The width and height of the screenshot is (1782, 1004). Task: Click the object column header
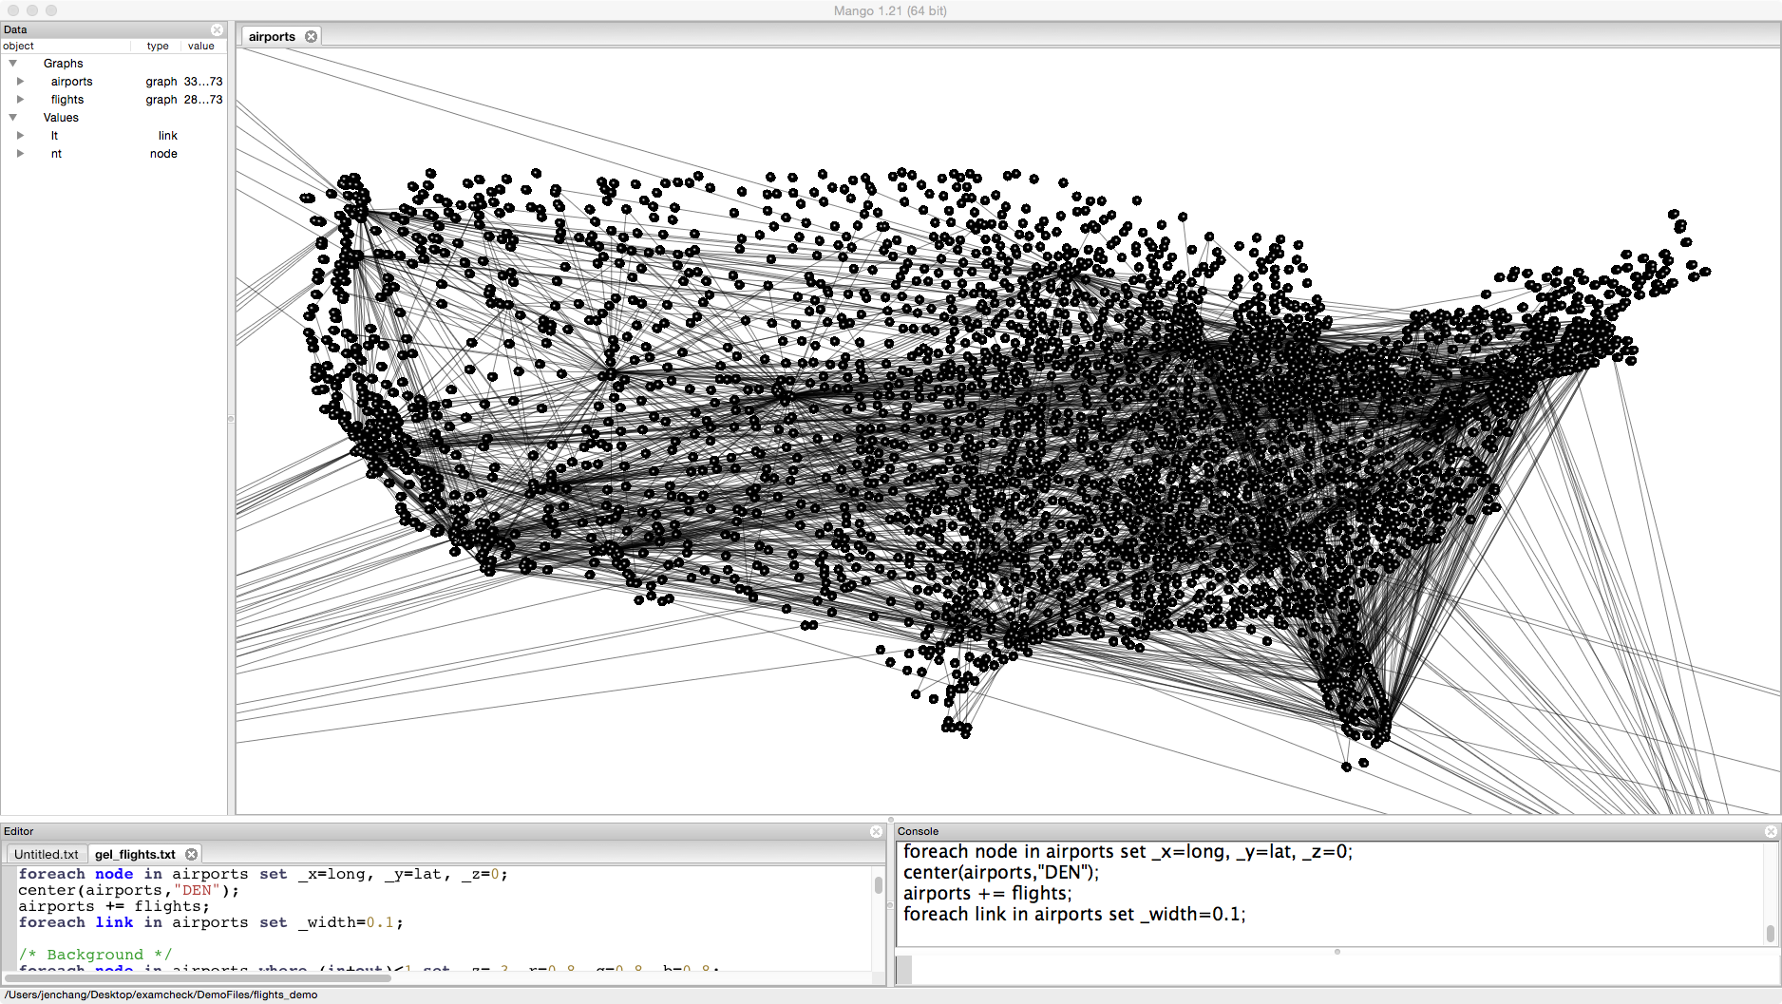[19, 46]
